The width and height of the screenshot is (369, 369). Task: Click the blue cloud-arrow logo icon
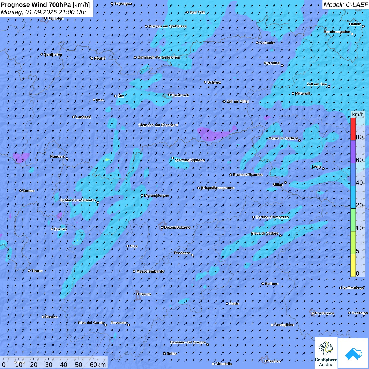point(353,353)
